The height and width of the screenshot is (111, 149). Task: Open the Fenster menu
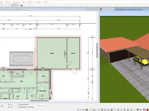[45, 2]
